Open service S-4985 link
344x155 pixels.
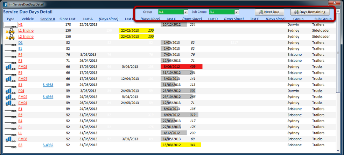click(48, 85)
